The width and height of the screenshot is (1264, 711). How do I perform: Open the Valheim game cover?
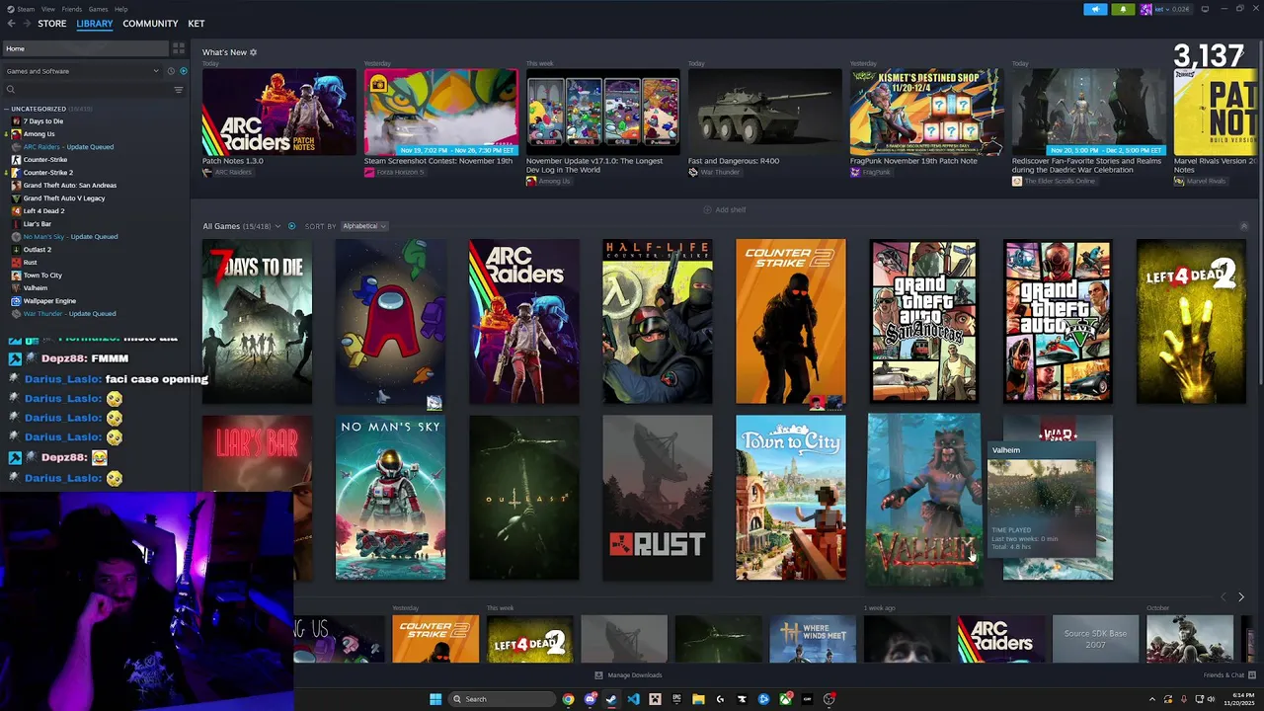pyautogui.click(x=924, y=500)
